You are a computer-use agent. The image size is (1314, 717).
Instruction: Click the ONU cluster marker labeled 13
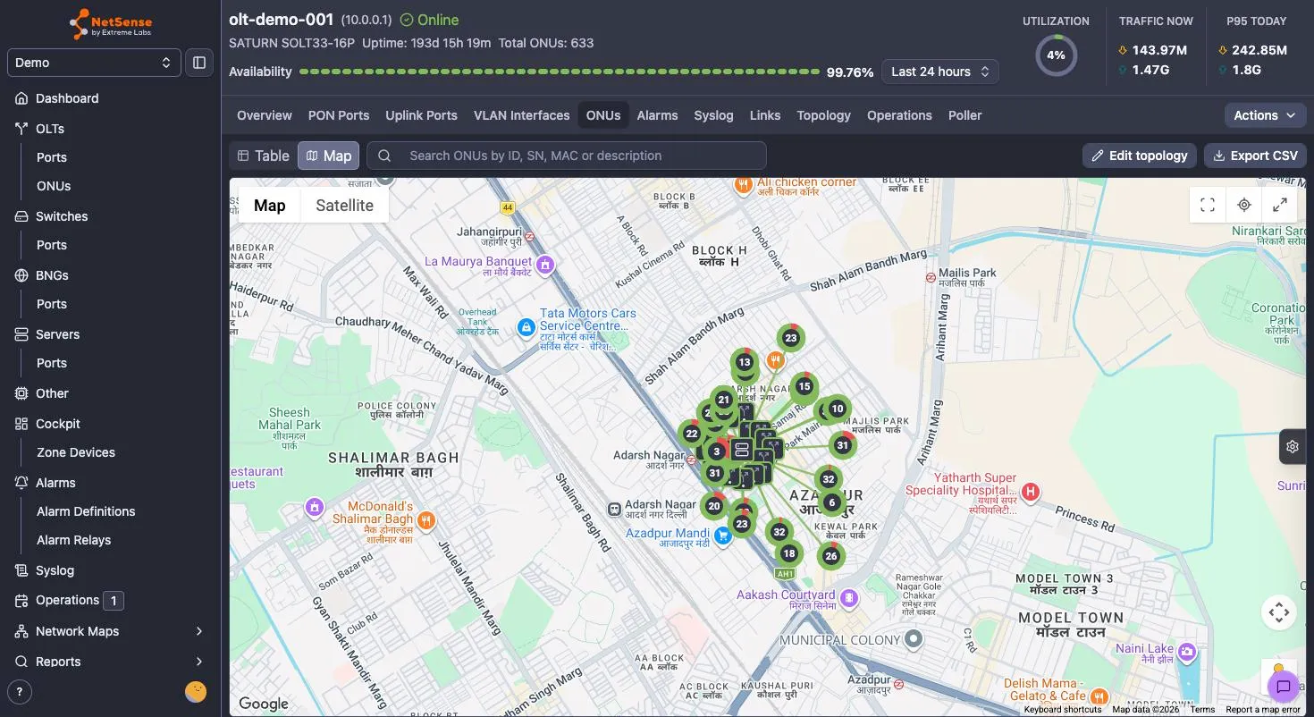[745, 362]
